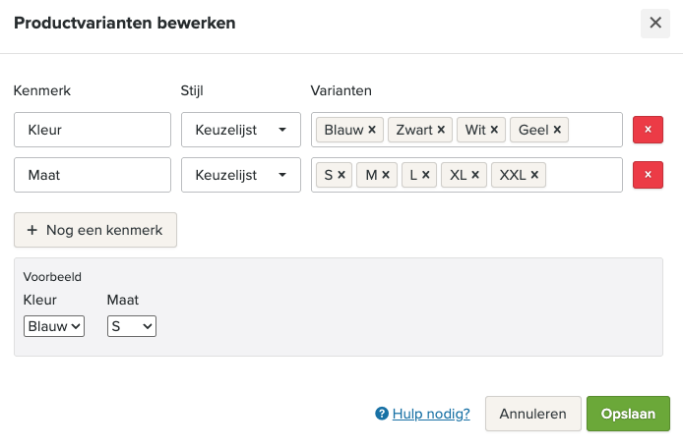683x448 pixels.
Task: Delete the Maat attribute row
Action: pyautogui.click(x=647, y=175)
